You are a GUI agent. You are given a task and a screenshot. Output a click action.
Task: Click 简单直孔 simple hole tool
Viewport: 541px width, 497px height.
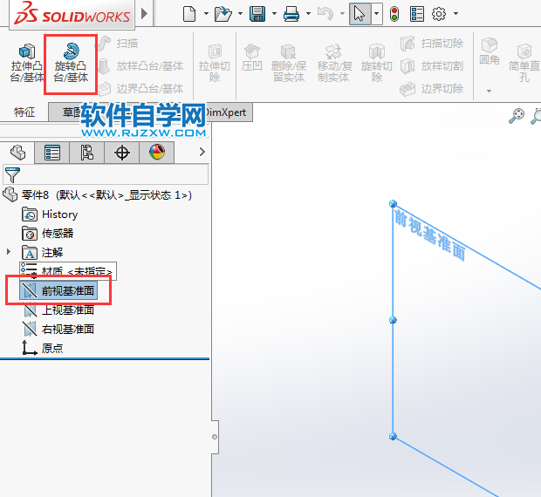pos(524,63)
